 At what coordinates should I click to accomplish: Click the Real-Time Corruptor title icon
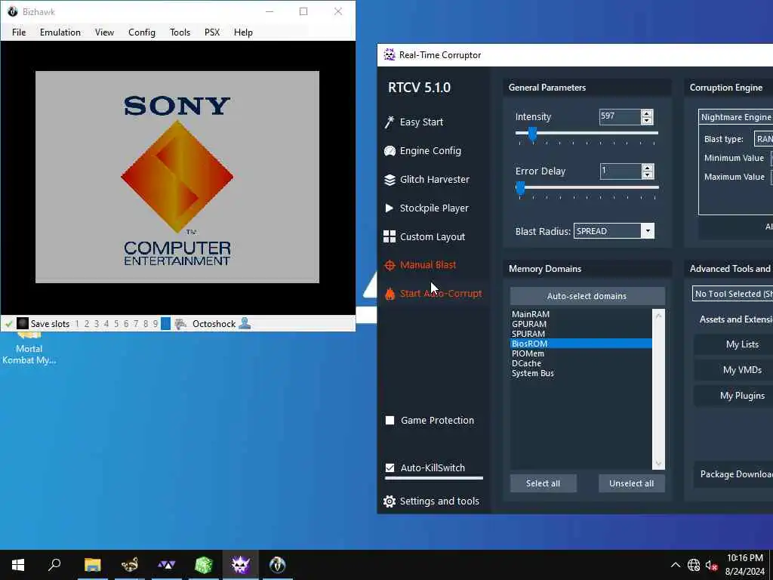389,54
